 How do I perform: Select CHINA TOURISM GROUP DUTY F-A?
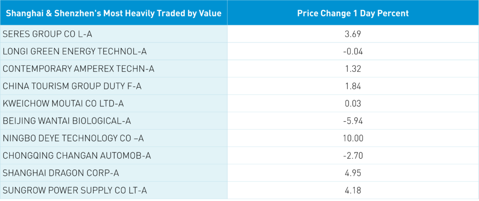pyautogui.click(x=72, y=86)
